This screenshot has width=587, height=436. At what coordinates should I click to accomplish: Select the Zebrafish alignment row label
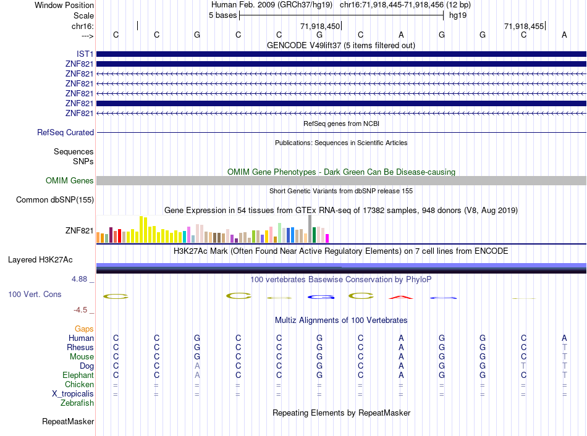click(77, 403)
